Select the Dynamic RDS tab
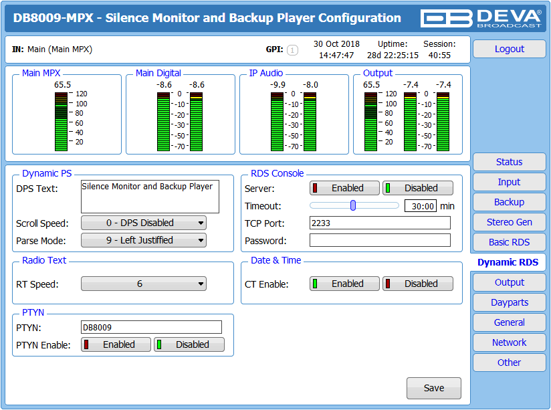The width and height of the screenshot is (551, 410). point(508,262)
